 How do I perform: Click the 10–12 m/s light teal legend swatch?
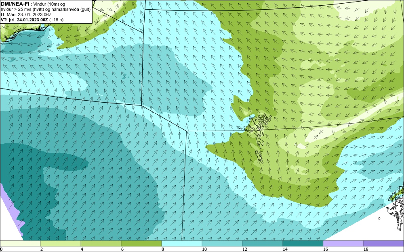[x=222, y=243]
